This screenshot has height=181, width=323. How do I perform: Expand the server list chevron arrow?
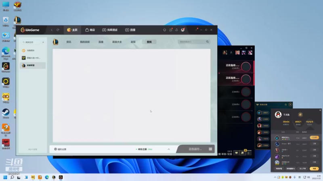169,149
